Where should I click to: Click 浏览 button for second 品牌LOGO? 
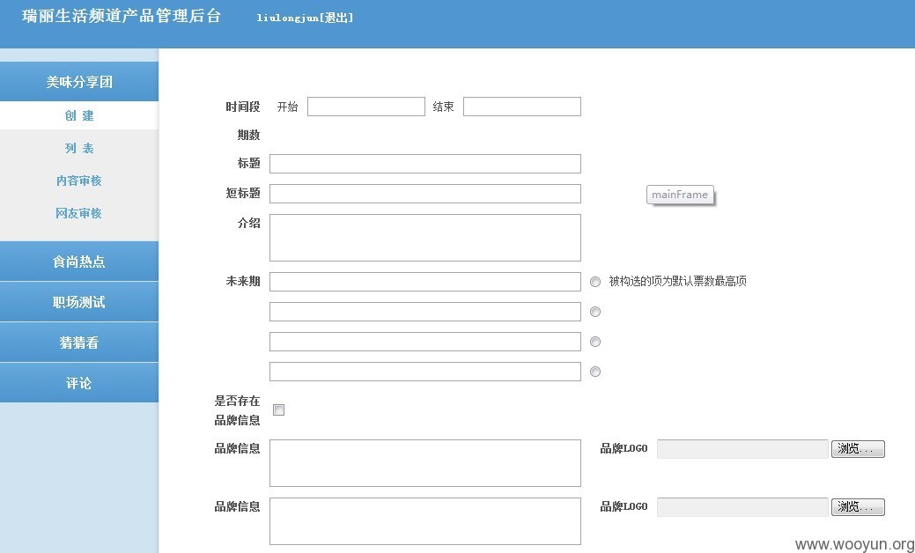[x=858, y=507]
